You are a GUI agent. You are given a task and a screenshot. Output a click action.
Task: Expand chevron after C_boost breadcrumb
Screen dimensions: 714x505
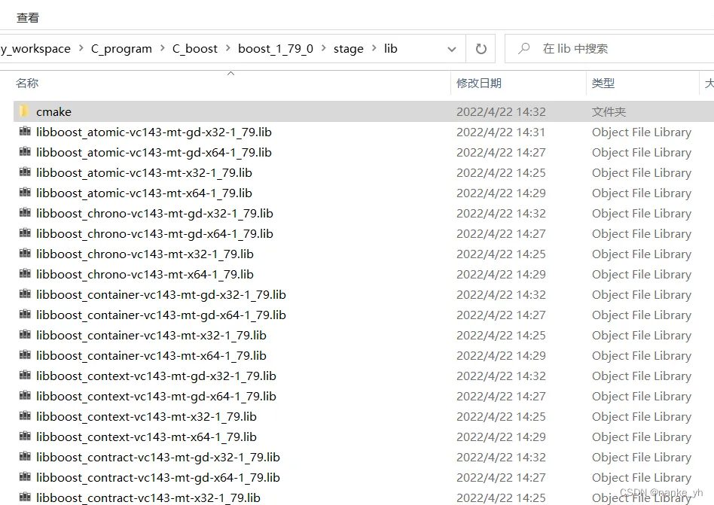click(x=227, y=48)
